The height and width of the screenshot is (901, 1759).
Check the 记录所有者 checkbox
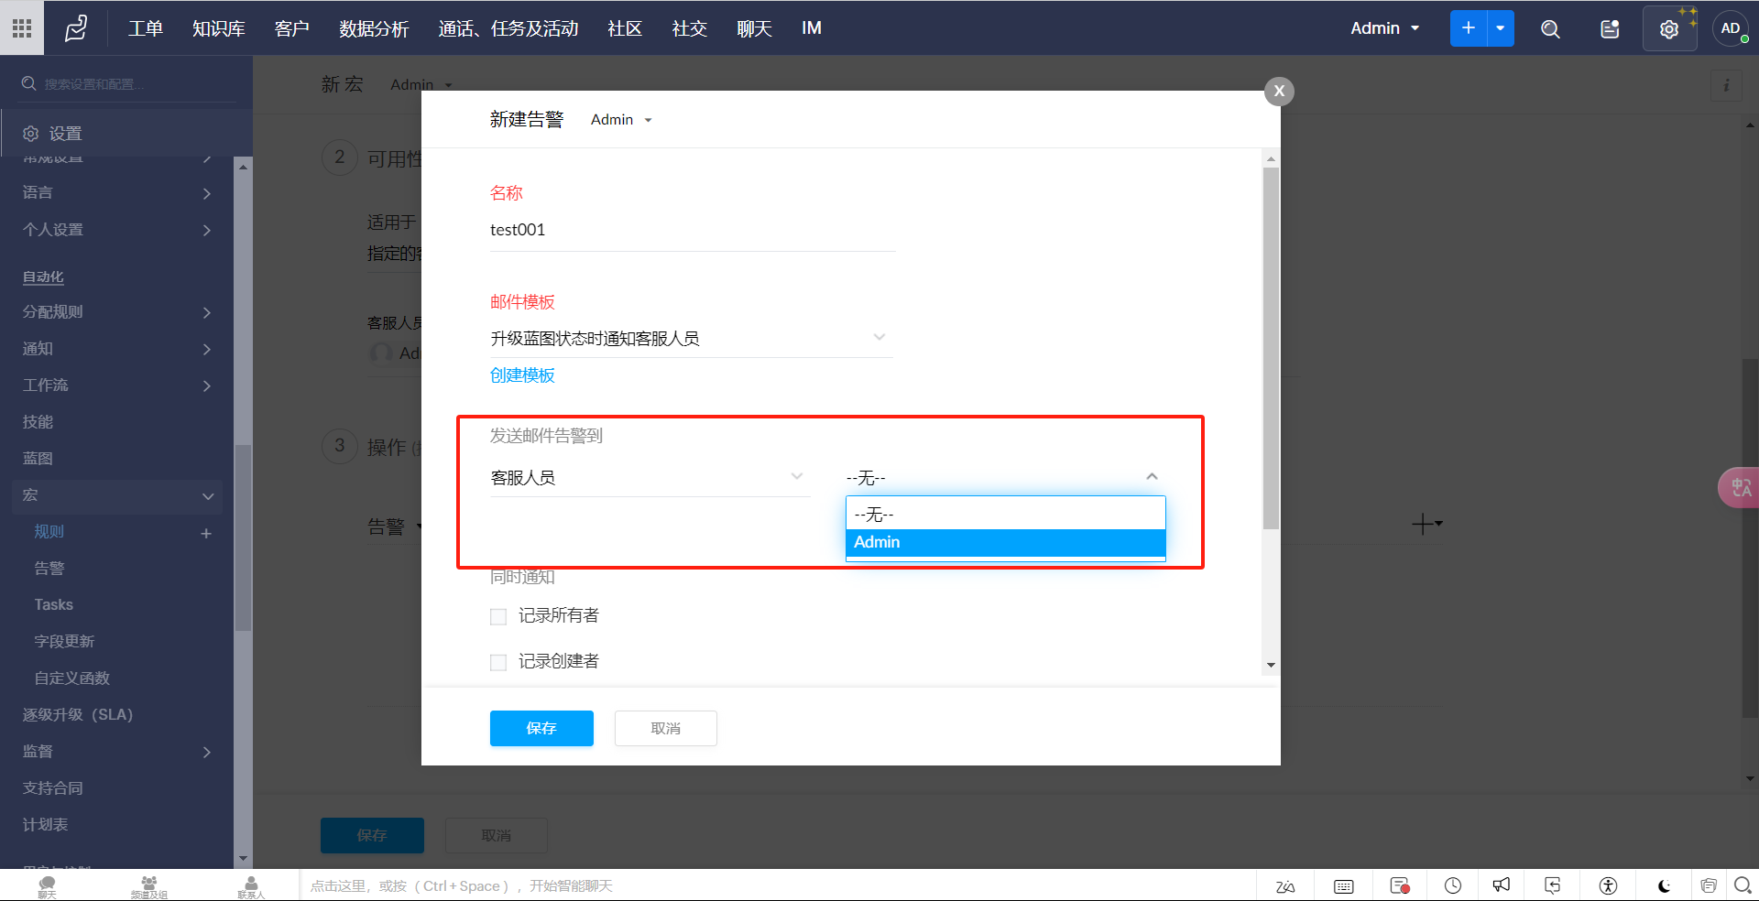tap(498, 616)
